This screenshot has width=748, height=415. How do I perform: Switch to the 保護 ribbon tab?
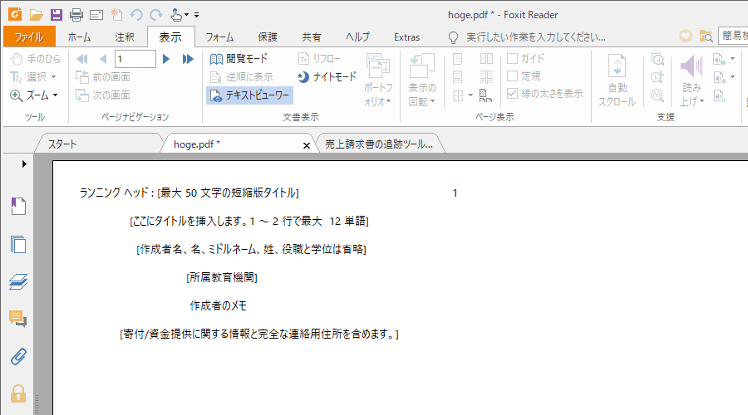coord(268,37)
